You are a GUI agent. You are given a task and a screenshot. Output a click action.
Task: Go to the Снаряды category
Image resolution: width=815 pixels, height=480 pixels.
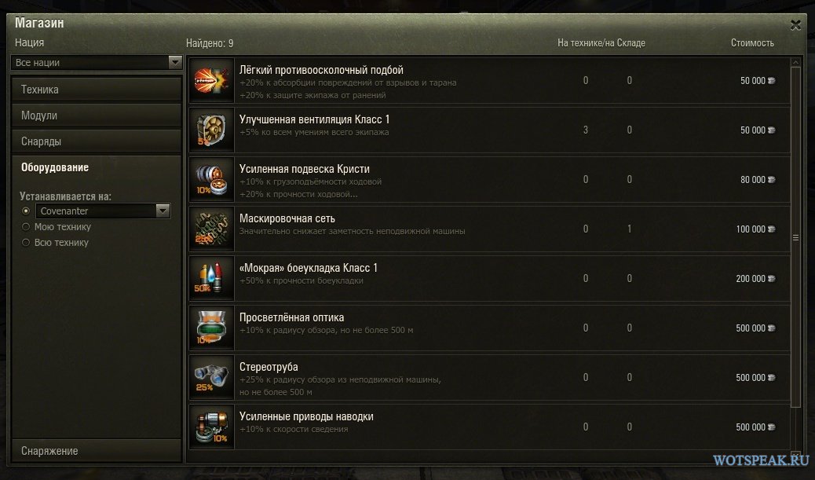point(97,141)
